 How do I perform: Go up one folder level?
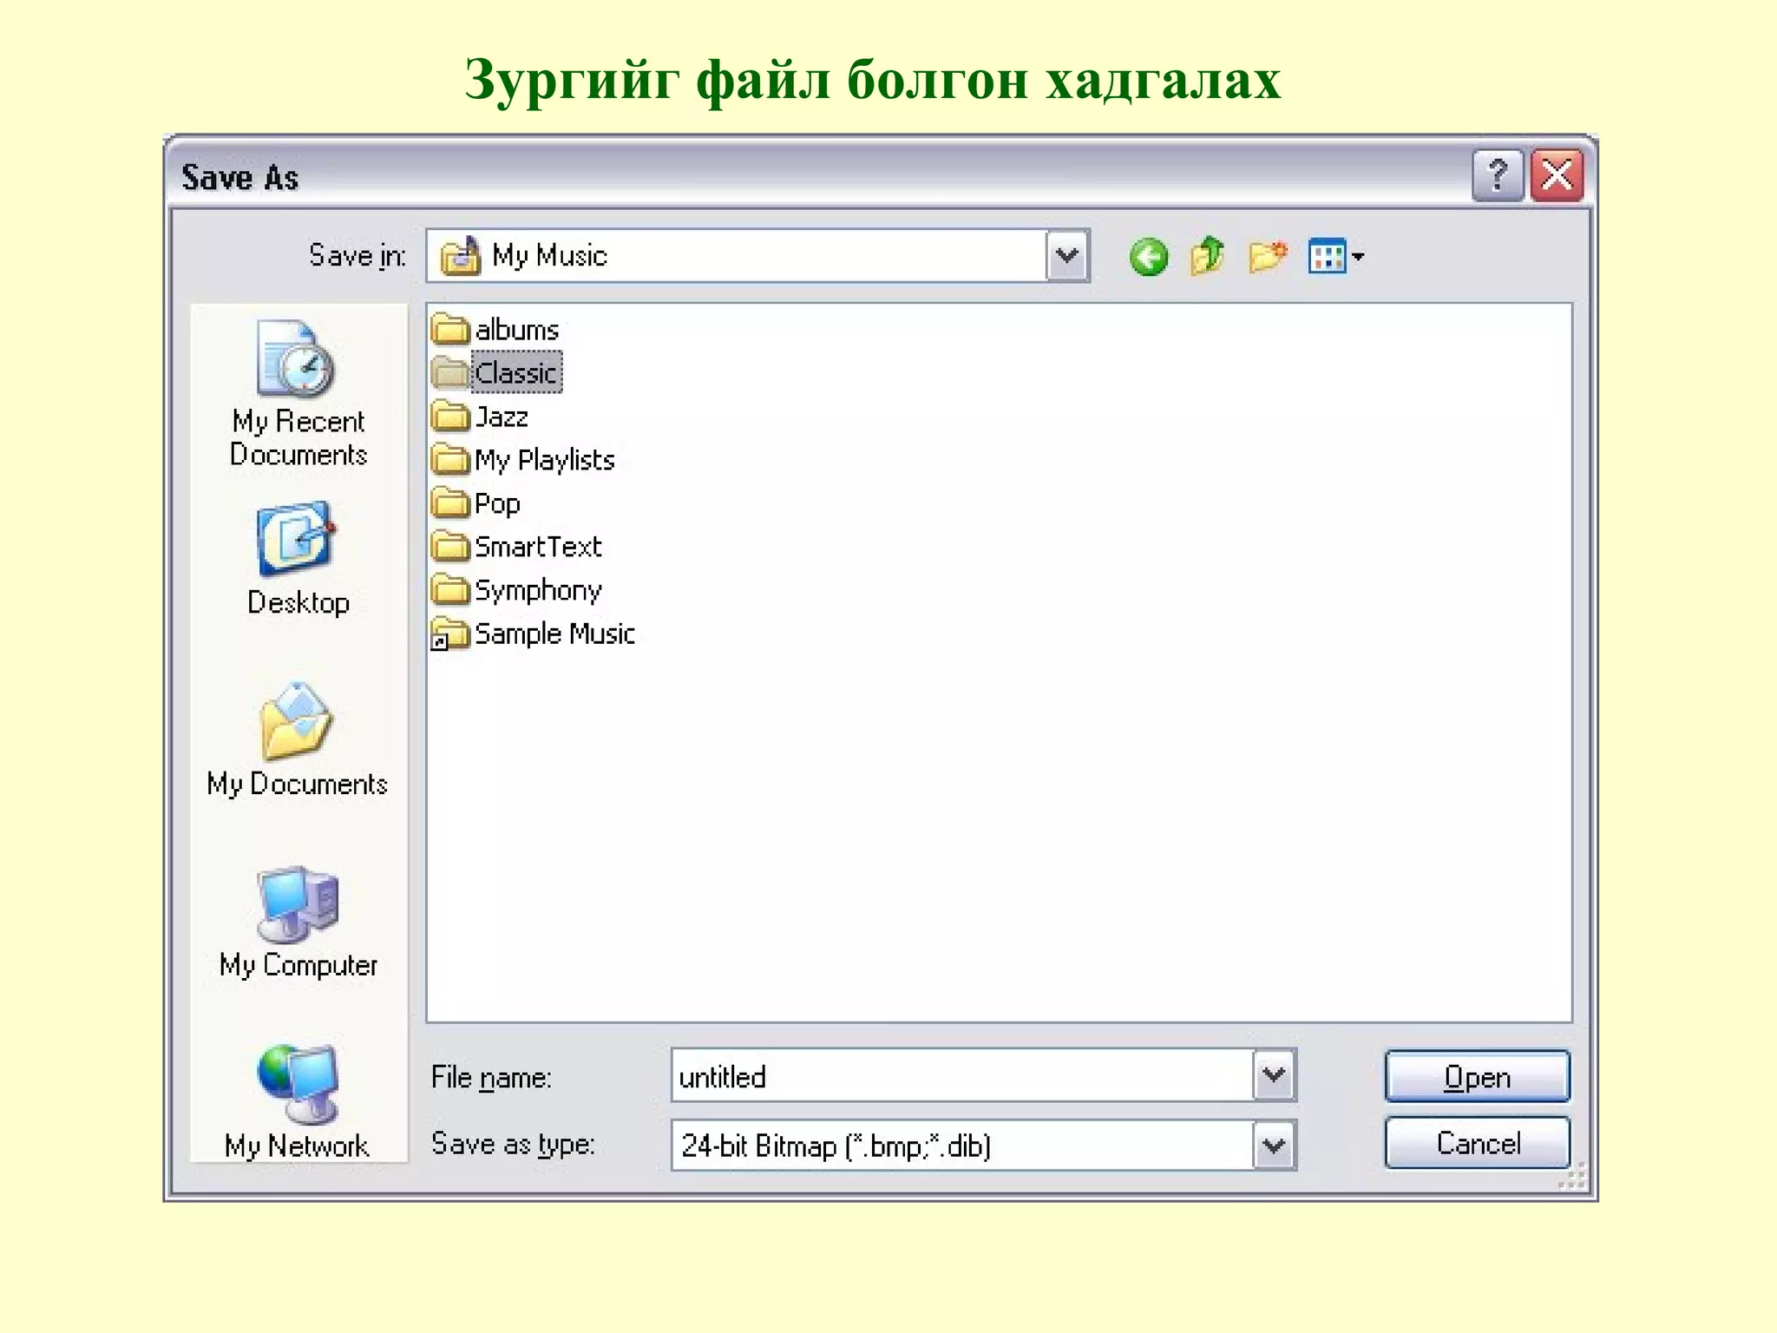point(1207,257)
